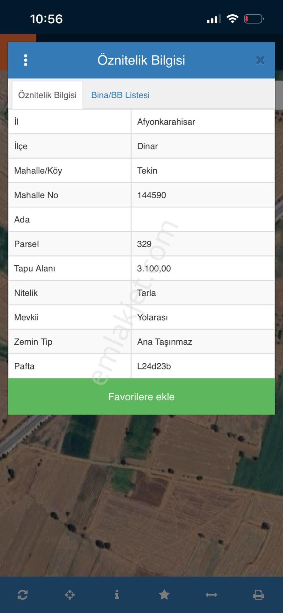Tap the Afyonkarahisar value cell
The height and width of the screenshot is (613, 283).
pyautogui.click(x=203, y=122)
